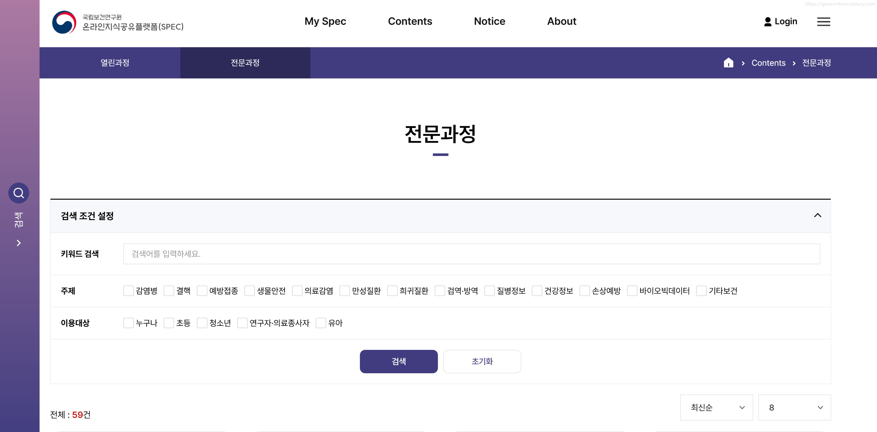The width and height of the screenshot is (877, 432).
Task: Select the 연구자·의료종사자 audience checkbox
Action: coord(242,323)
